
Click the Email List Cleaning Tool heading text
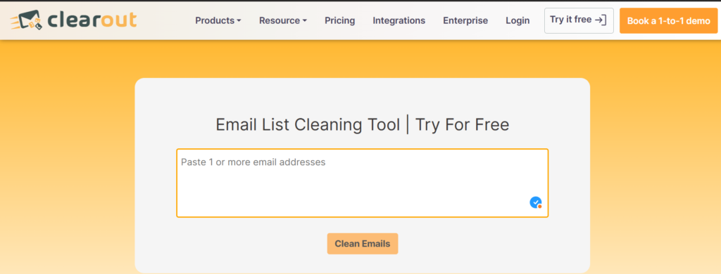[308, 125]
